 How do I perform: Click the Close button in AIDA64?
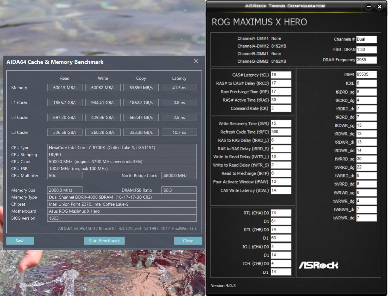pyautogui.click(x=188, y=241)
